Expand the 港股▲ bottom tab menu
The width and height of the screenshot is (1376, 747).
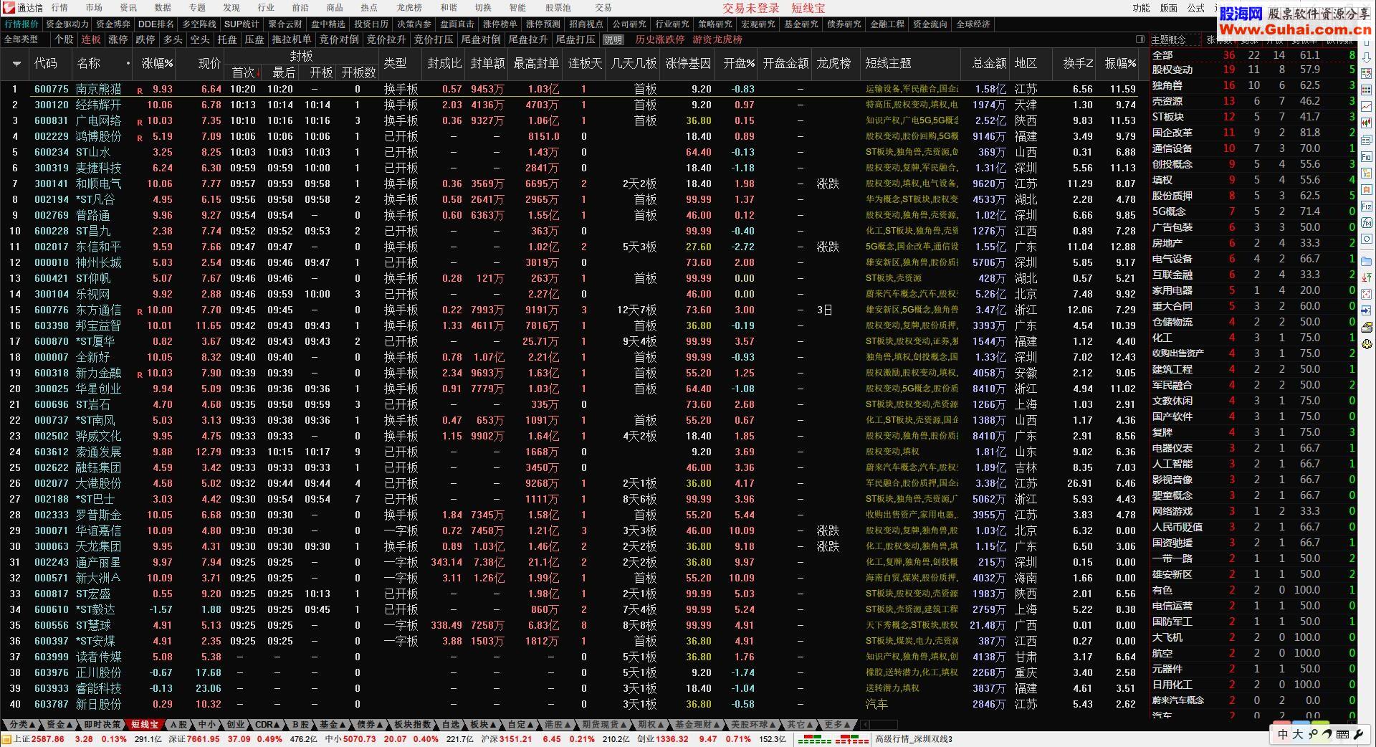(x=557, y=725)
